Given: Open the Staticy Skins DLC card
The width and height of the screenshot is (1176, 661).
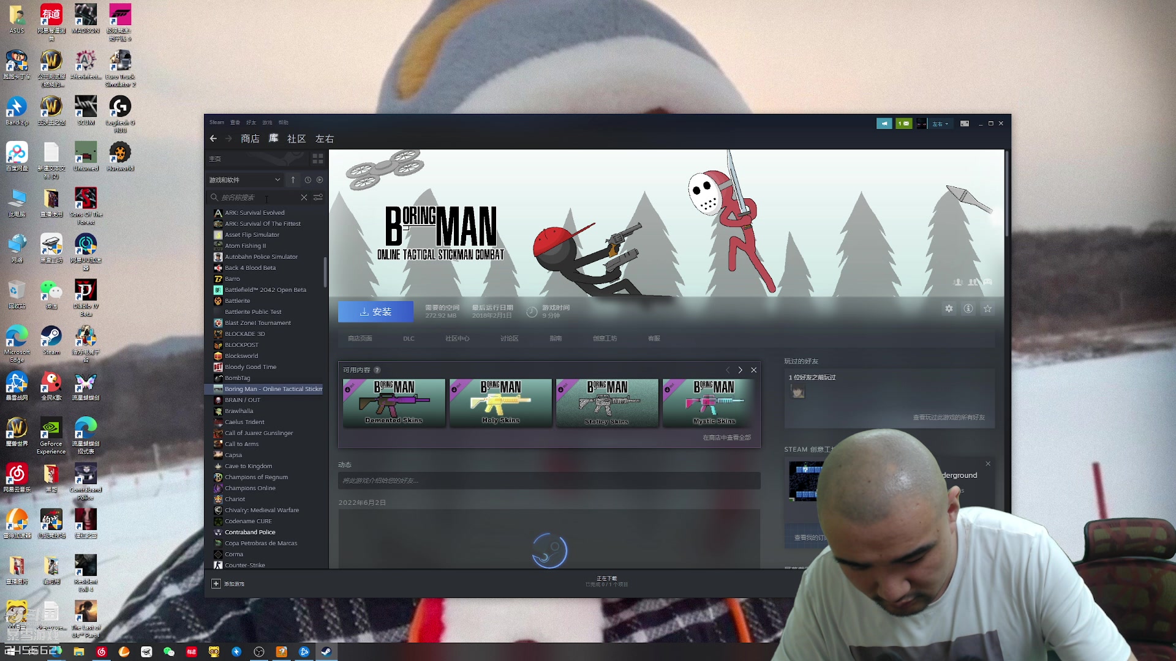Looking at the screenshot, I should click(607, 402).
